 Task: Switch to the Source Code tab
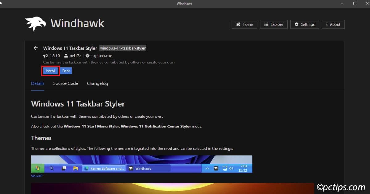65,83
